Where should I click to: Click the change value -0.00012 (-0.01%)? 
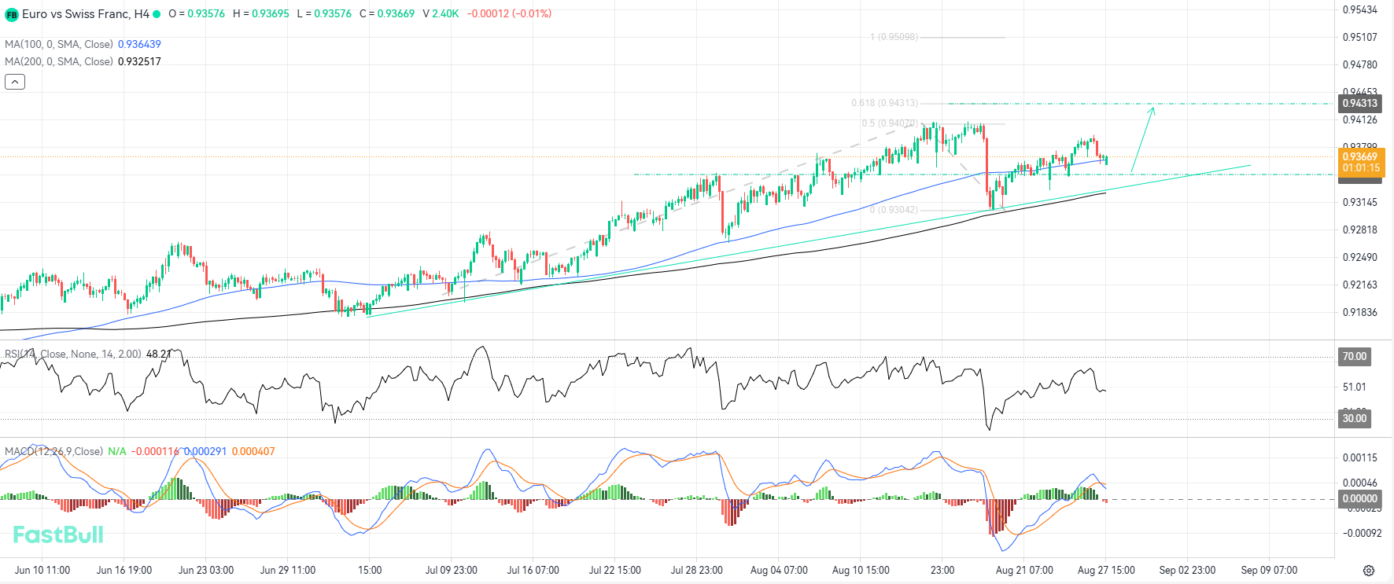[x=509, y=13]
